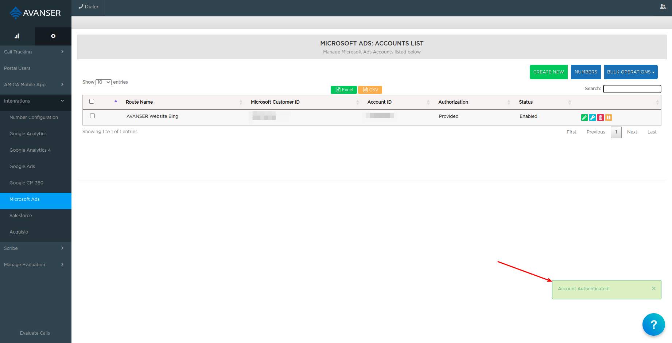
Task: Click the AVANSER logo
Action: pyautogui.click(x=35, y=13)
